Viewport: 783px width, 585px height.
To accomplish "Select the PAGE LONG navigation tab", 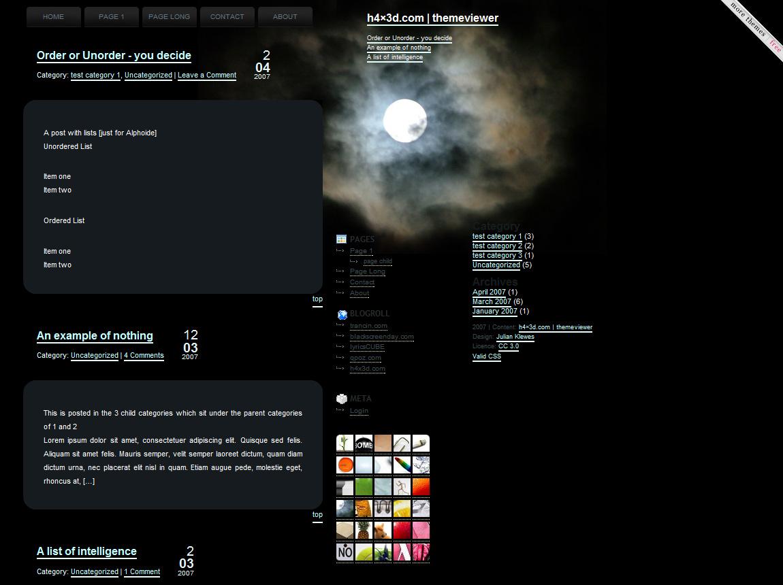I will 169,16.
